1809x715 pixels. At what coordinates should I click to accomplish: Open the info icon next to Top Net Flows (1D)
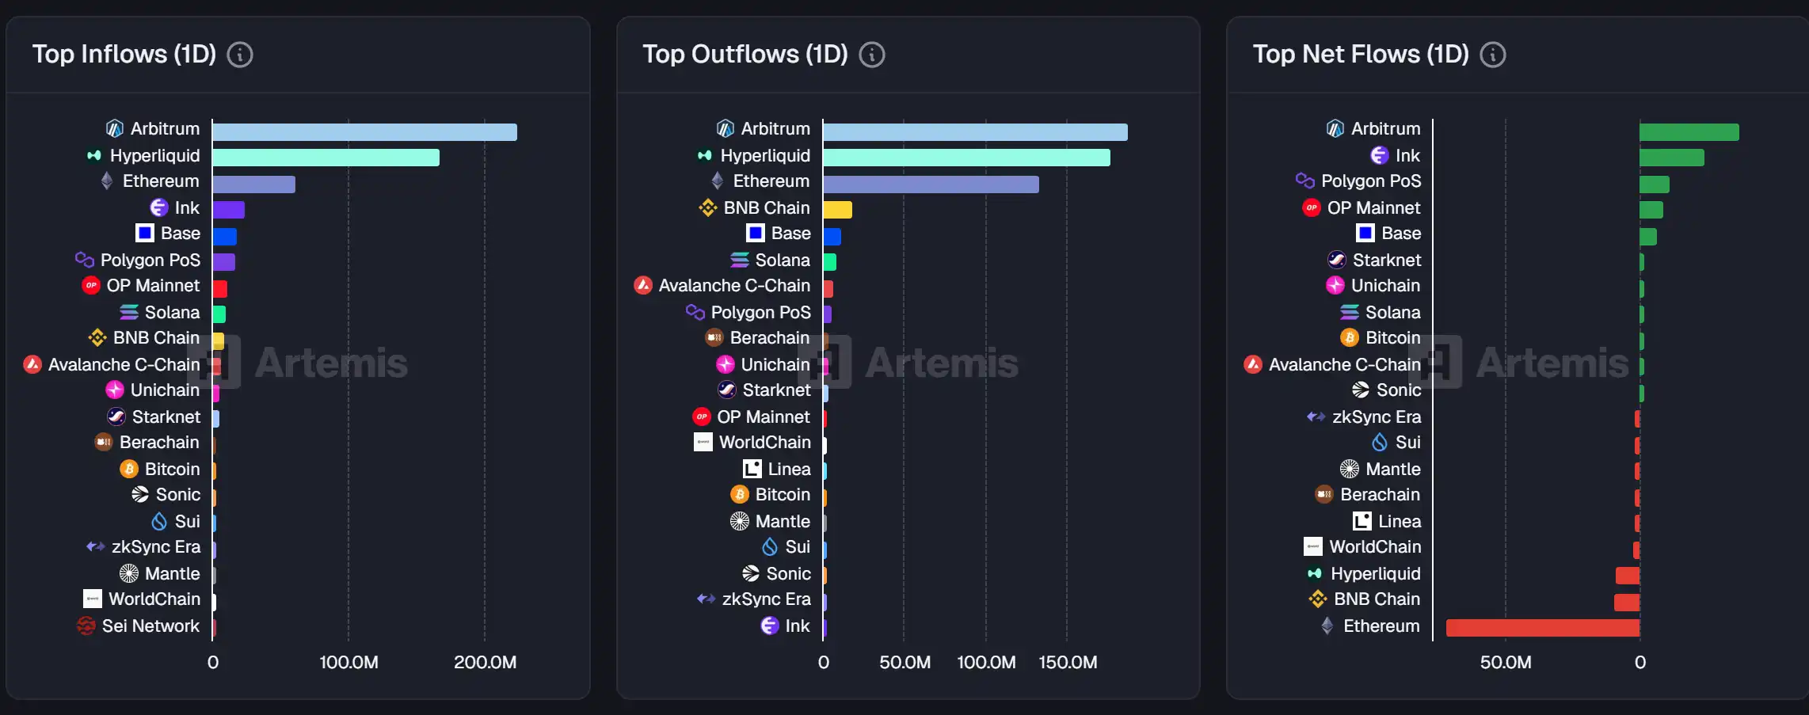pos(1493,55)
